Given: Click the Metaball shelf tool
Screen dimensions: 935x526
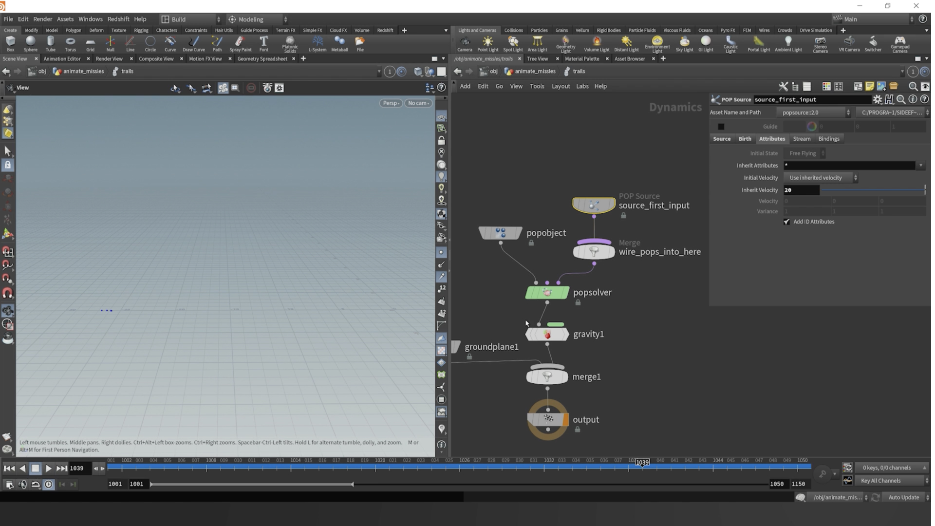Looking at the screenshot, I should pyautogui.click(x=339, y=43).
